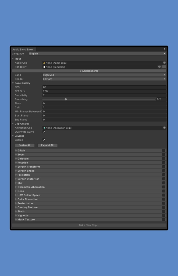Expand the Posterization foldout
The image size is (178, 276).
pos(16,203)
